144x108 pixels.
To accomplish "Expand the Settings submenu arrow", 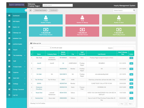I will (x=25, y=84).
